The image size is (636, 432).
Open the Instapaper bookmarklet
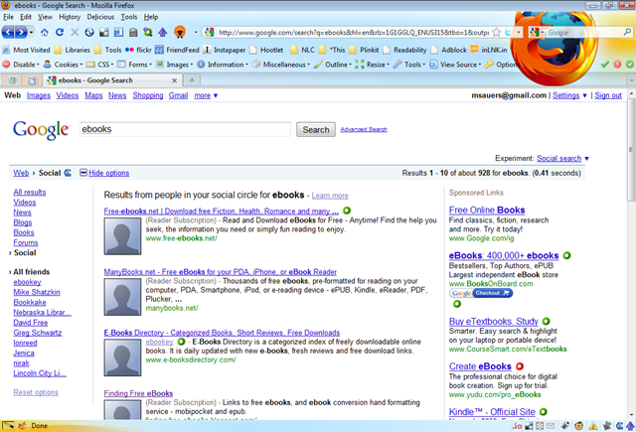pos(225,50)
